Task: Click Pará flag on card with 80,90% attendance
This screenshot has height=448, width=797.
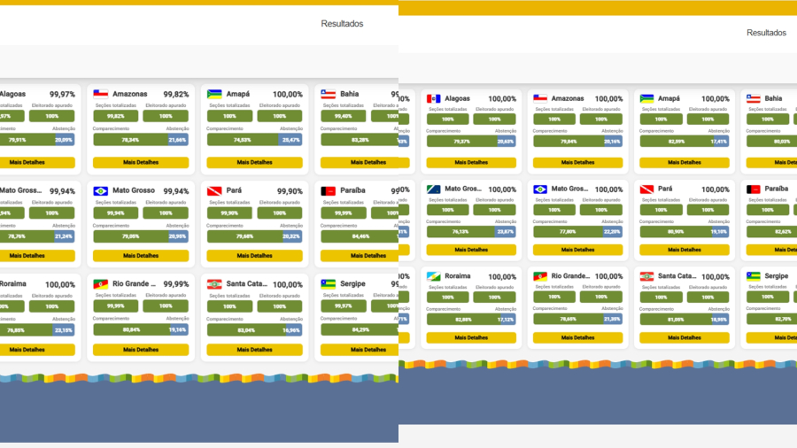Action: pos(646,189)
